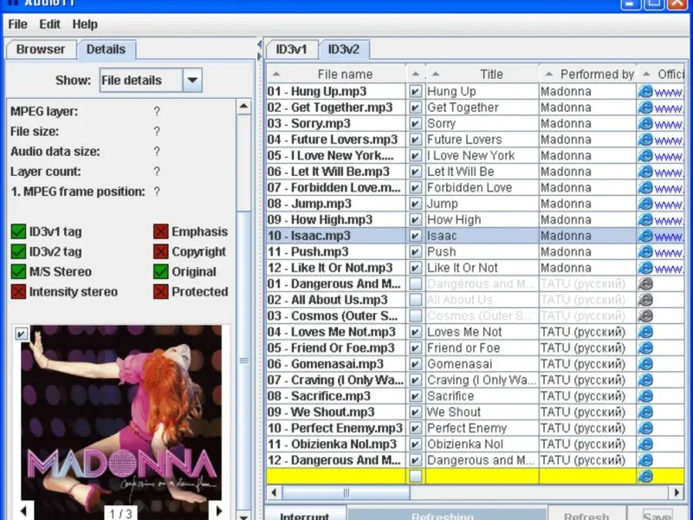
Task: Click the web icon in I Love New York row
Action: tap(645, 156)
